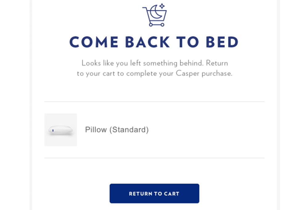
Task: Click the word Casper in the message
Action: click(188, 73)
